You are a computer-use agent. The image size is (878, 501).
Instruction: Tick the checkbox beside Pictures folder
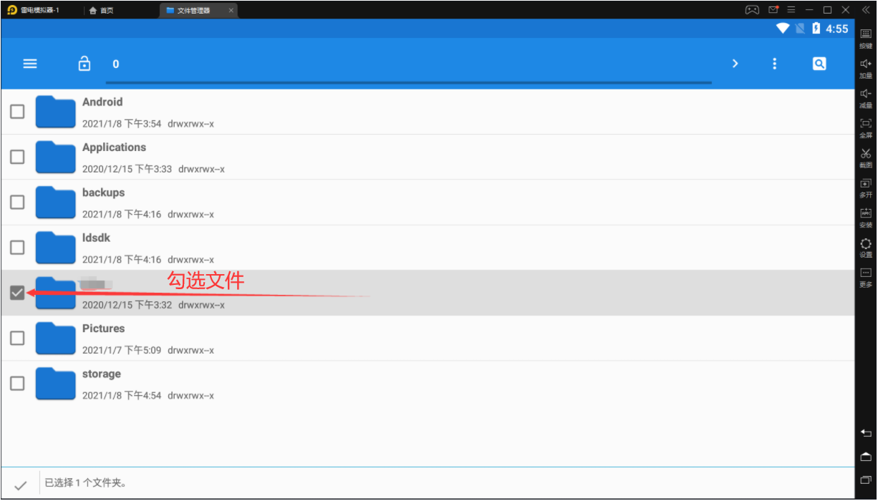click(17, 338)
